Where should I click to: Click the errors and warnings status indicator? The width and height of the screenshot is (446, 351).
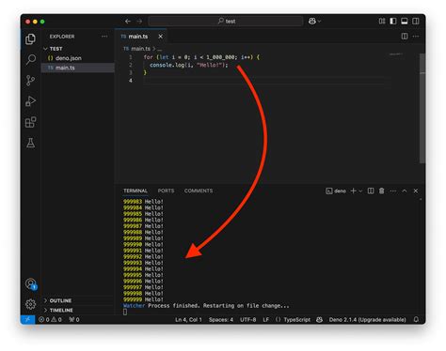coord(50,319)
